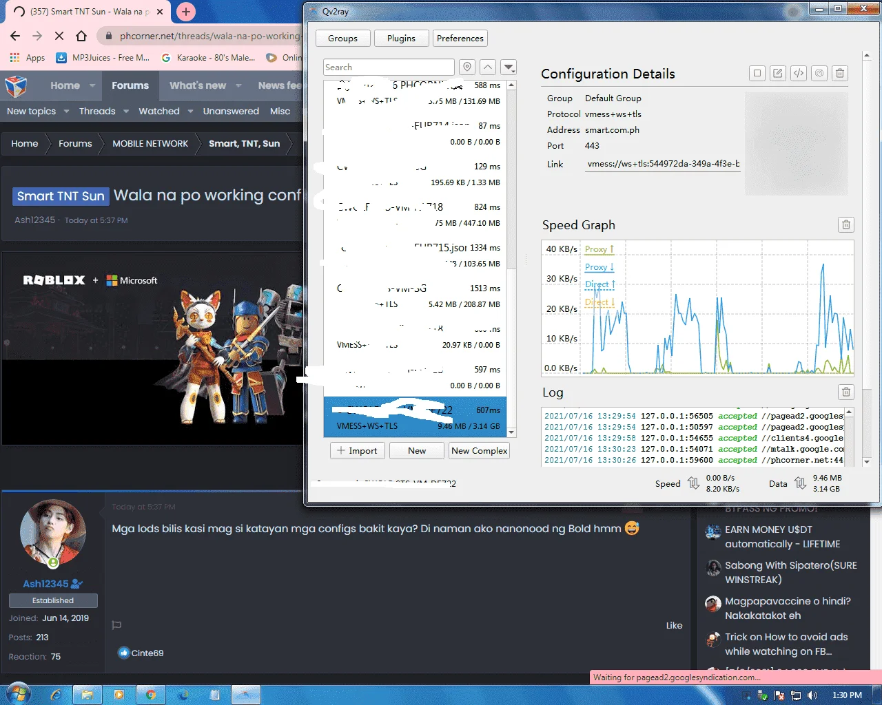Viewport: 882px width, 705px height.
Task: Click the collapse-up arrow beside the search box
Action: tap(488, 67)
